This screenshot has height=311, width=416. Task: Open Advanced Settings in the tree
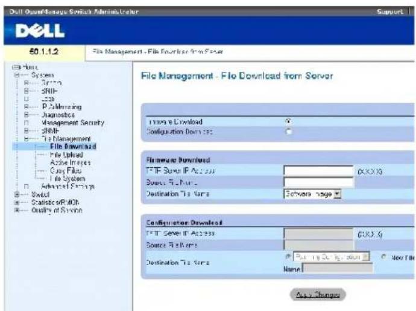point(68,187)
